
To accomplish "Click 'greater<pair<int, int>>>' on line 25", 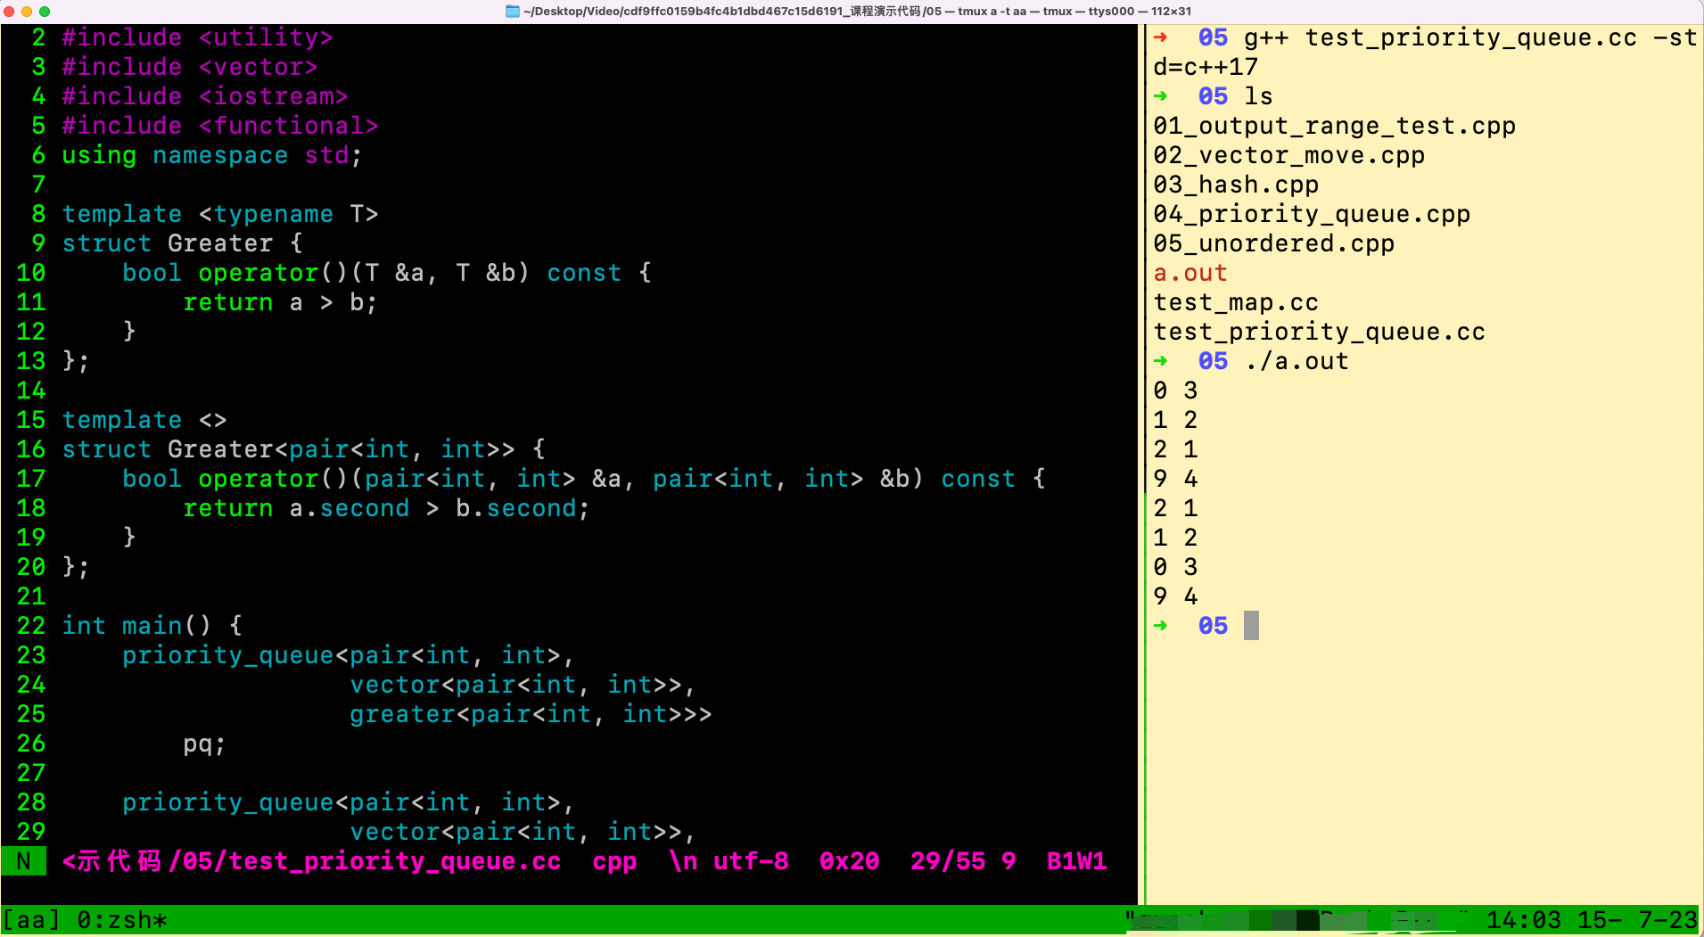I will 531,714.
